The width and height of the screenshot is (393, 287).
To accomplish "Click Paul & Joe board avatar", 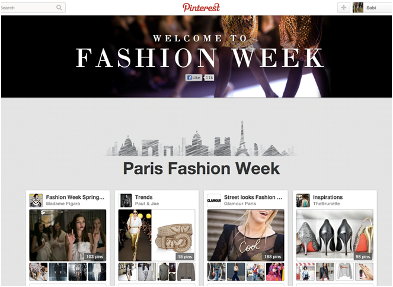I will (125, 200).
